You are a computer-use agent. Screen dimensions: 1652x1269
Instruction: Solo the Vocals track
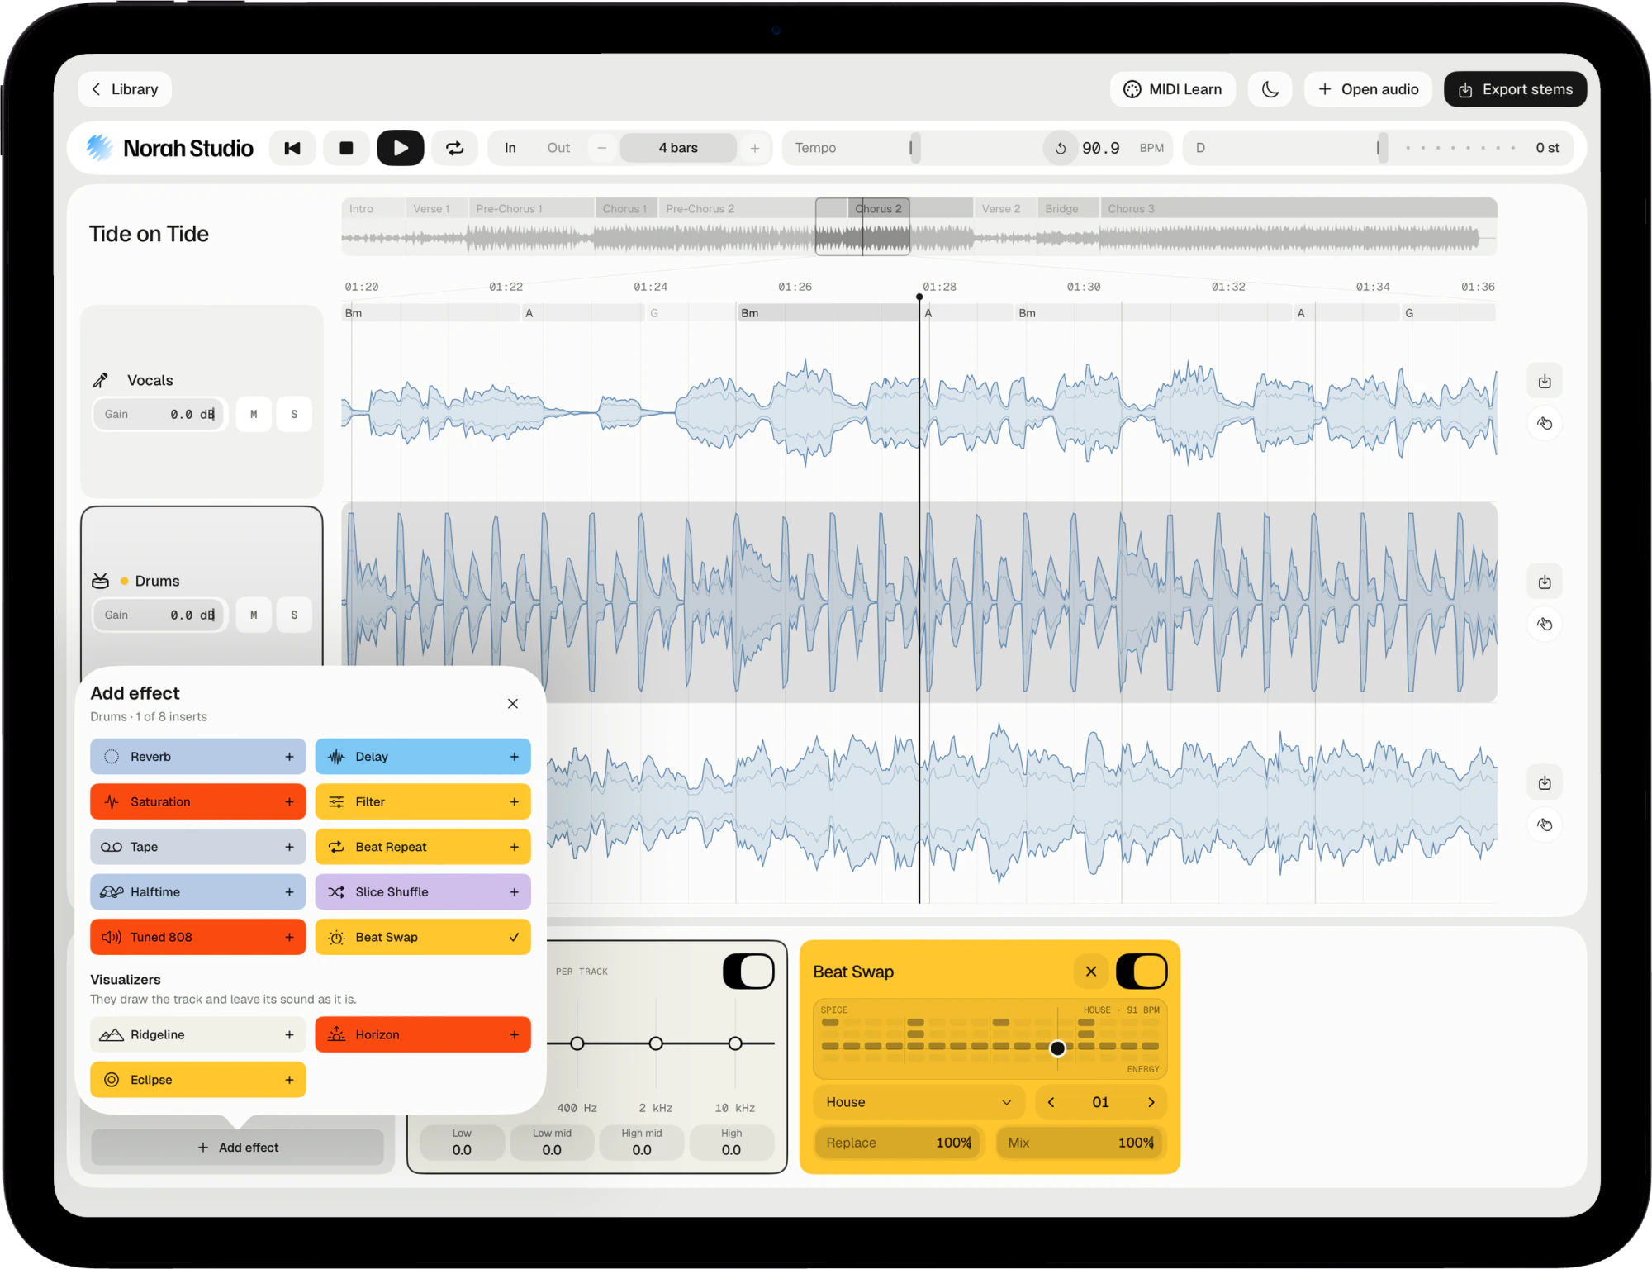(294, 415)
